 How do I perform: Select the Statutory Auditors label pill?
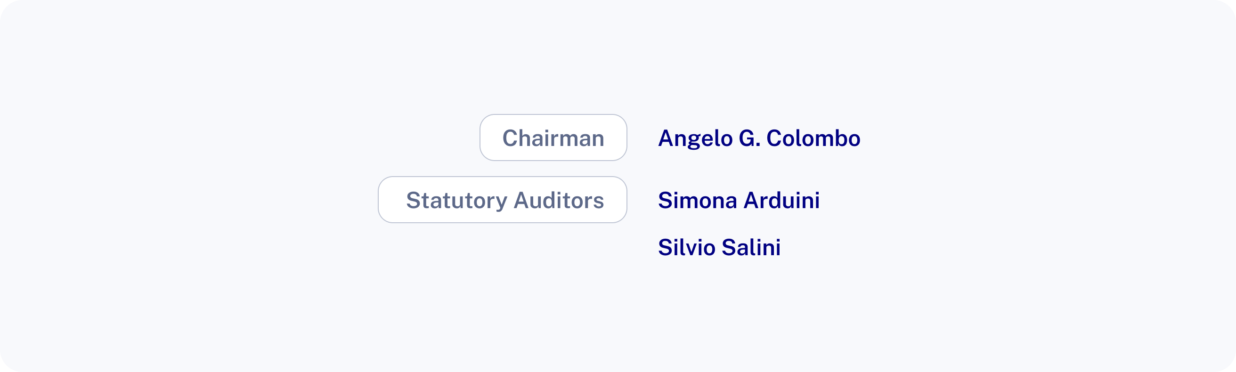503,200
